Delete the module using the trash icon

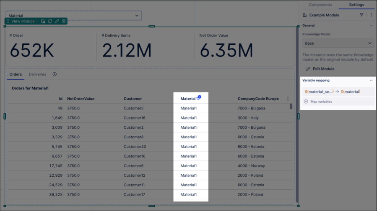(64, 21)
